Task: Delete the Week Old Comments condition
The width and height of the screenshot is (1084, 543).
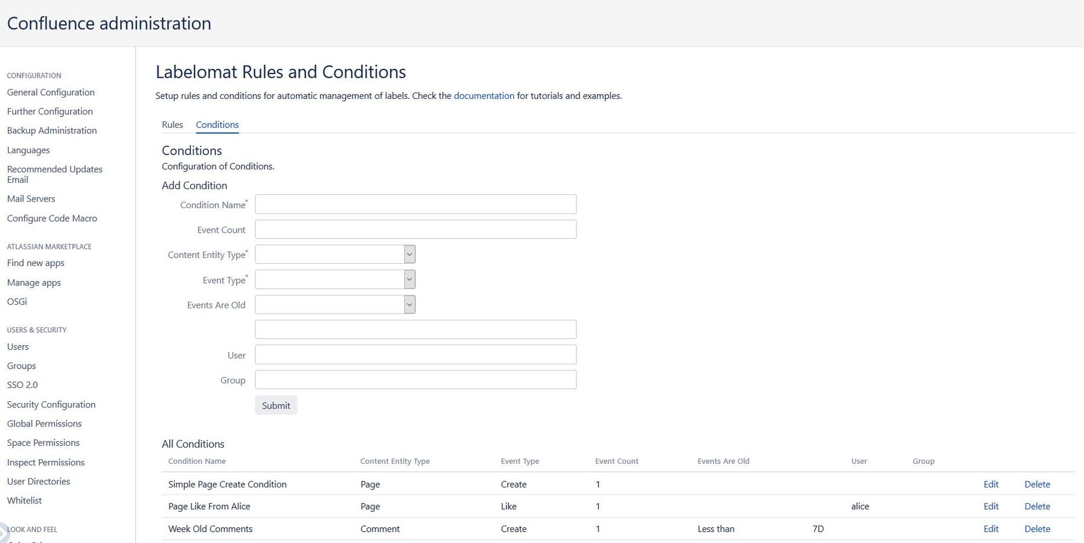Action: click(x=1037, y=529)
